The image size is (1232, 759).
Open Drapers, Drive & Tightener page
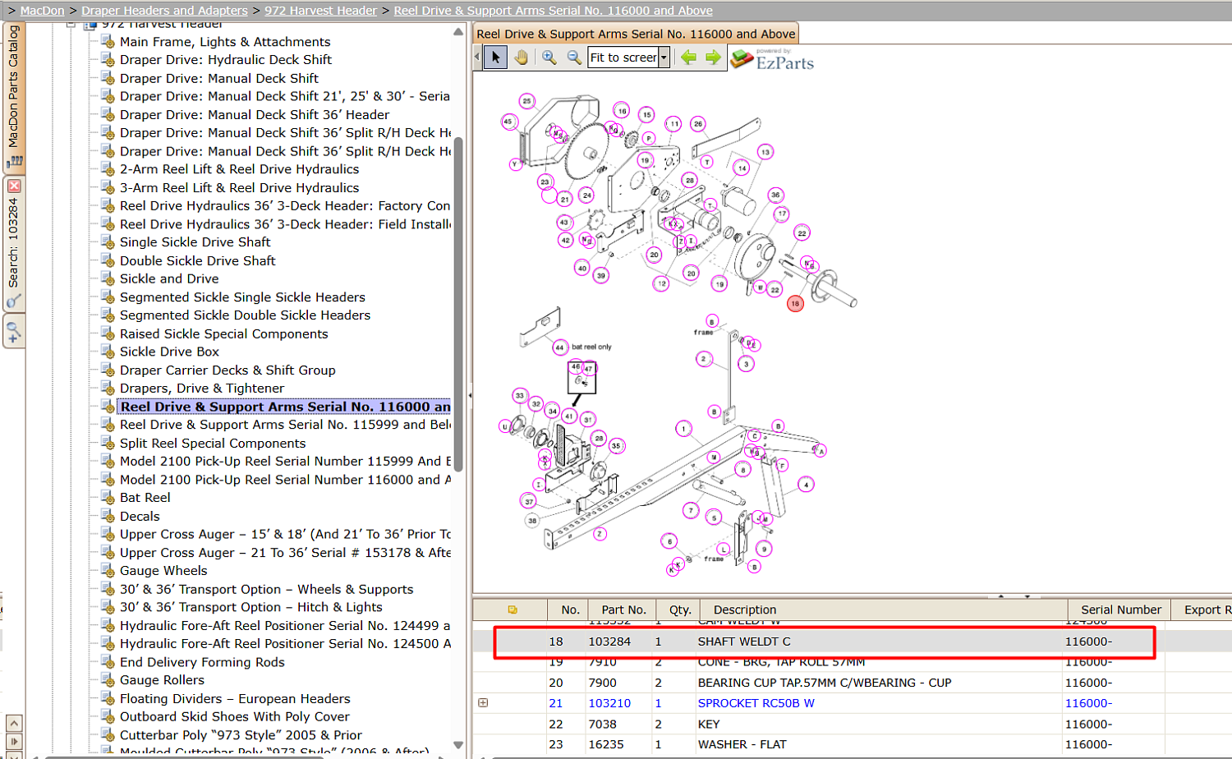202,389
